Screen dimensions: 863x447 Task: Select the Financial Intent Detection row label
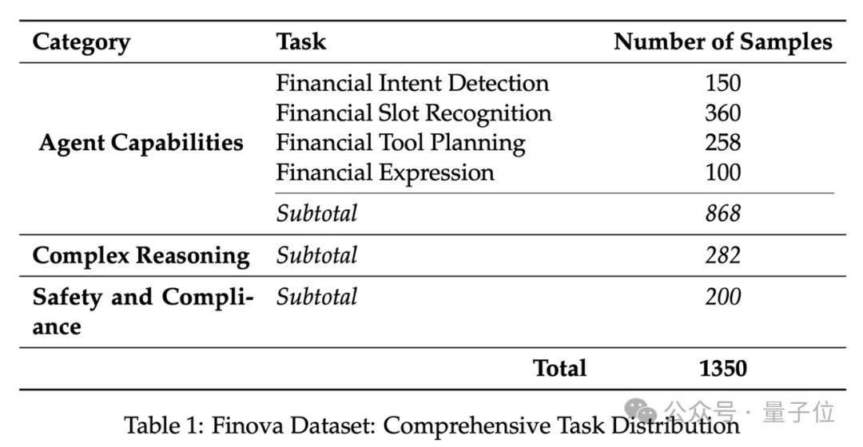[x=412, y=83]
